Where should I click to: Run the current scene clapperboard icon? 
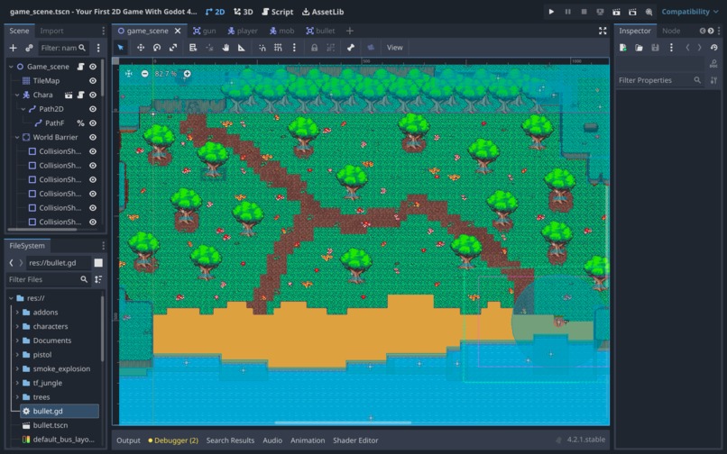(x=616, y=12)
